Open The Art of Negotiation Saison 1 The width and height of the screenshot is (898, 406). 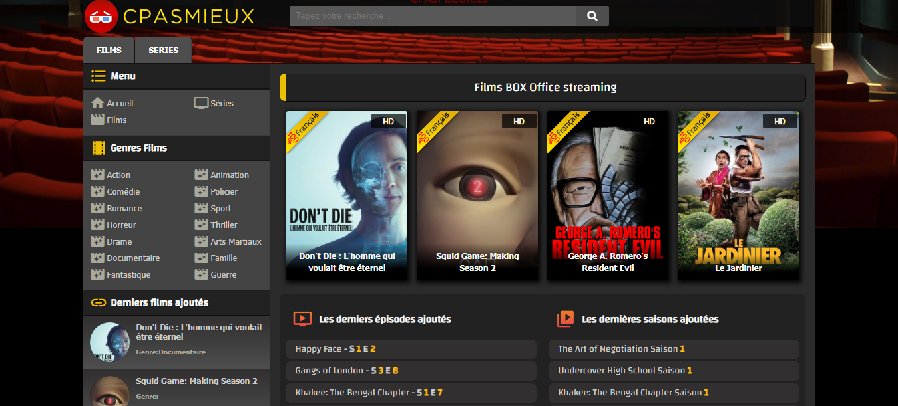674,349
